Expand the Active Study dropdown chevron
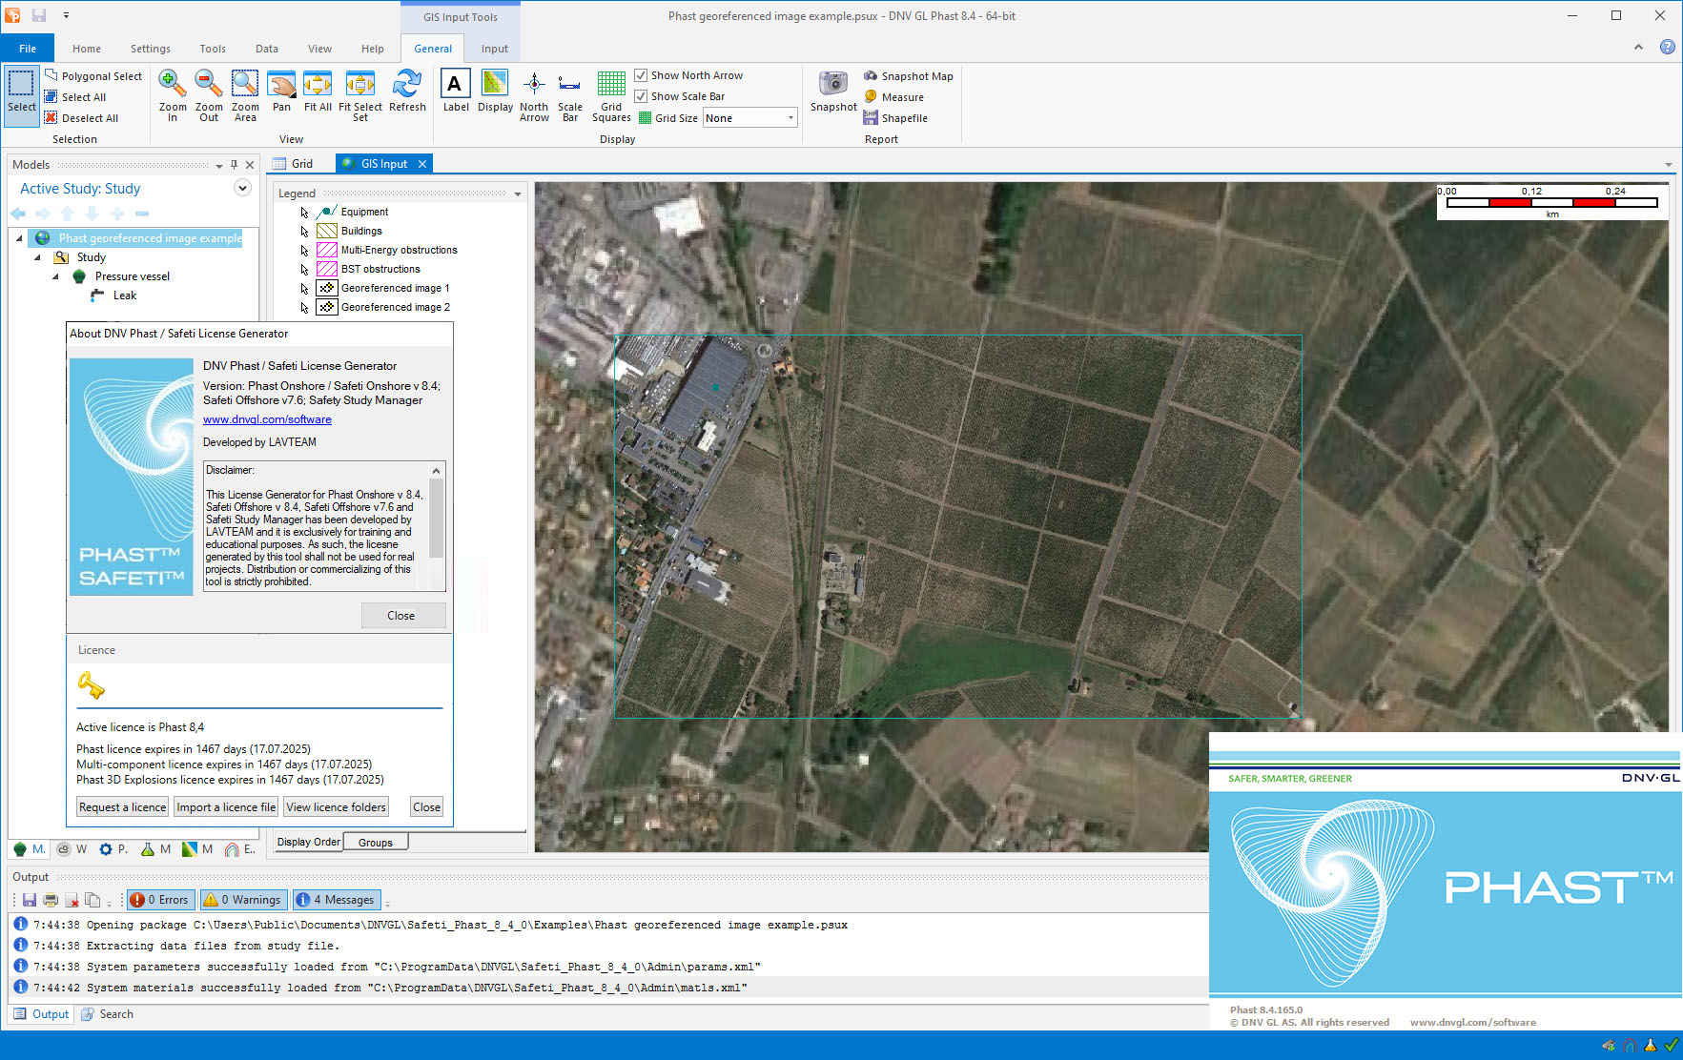 (x=242, y=188)
